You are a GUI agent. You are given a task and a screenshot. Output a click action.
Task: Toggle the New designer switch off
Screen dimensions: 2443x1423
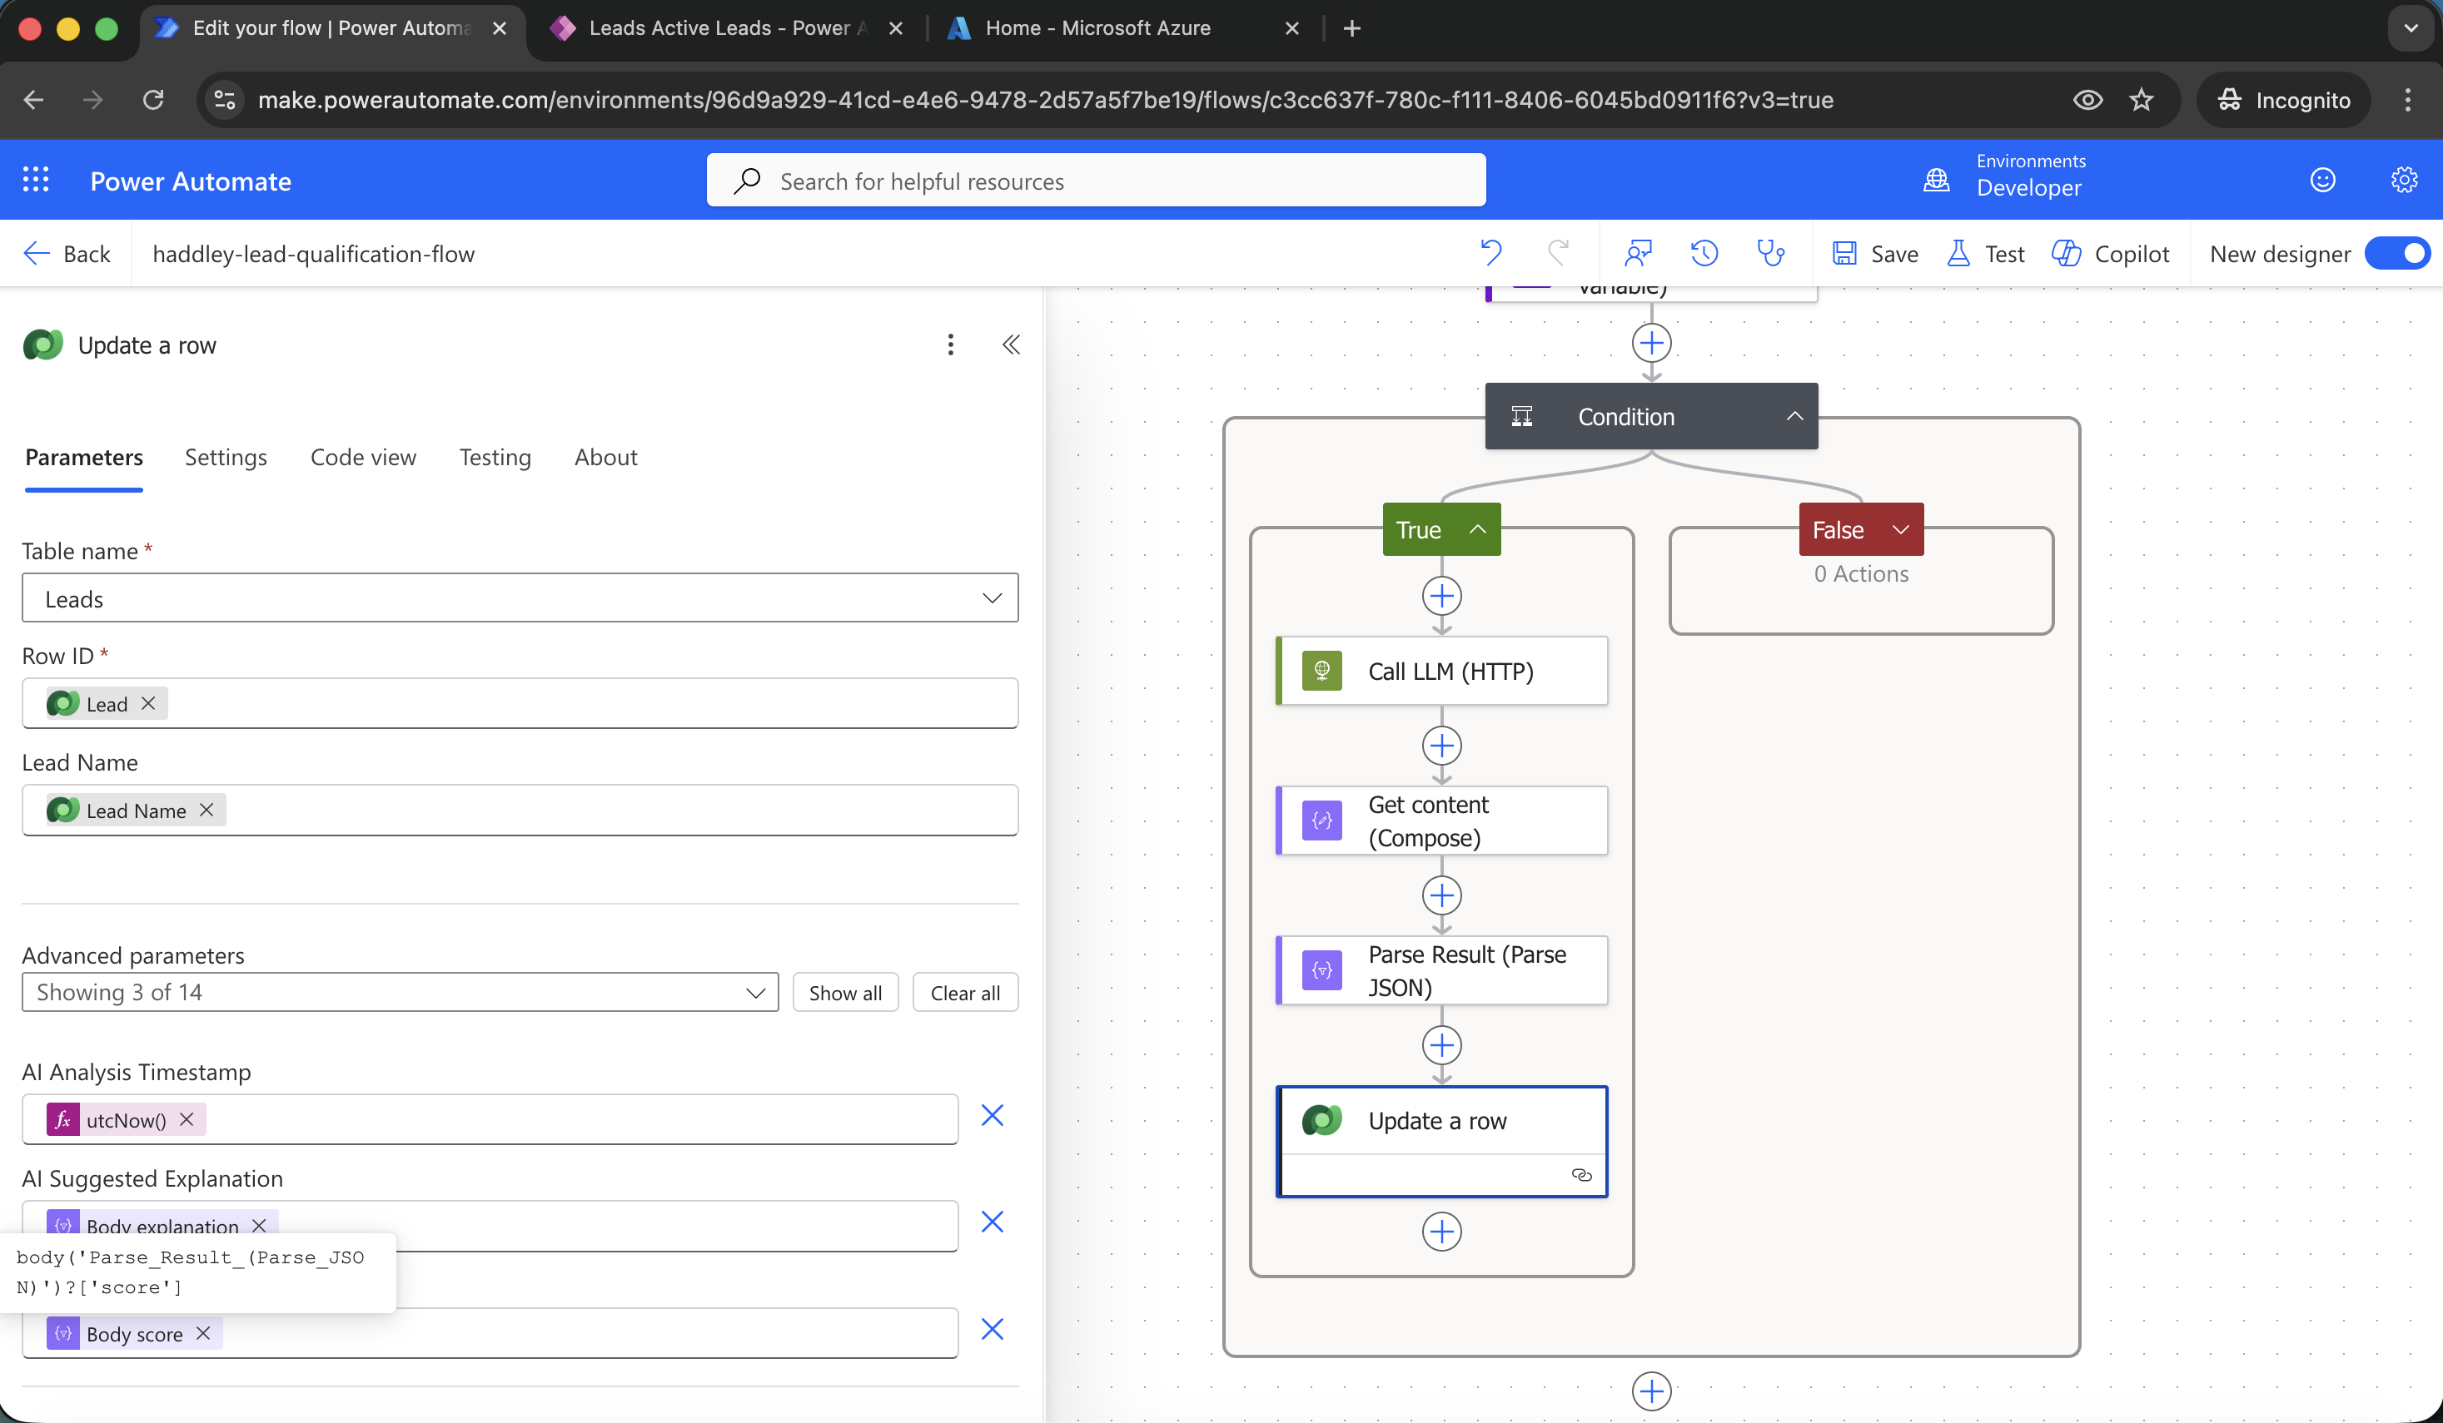2397,254
